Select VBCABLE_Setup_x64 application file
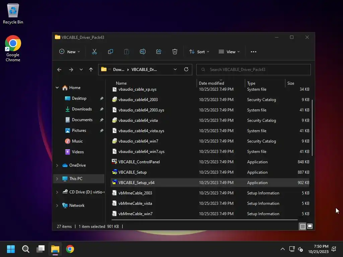 (x=210, y=183)
